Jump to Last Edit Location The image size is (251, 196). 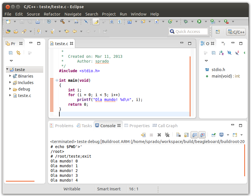tap(67, 31)
